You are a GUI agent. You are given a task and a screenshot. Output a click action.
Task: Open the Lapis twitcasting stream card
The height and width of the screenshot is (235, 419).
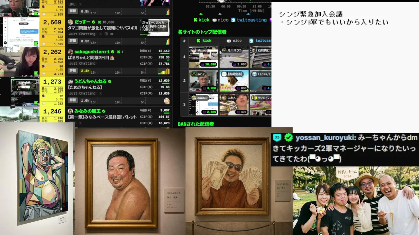[261, 81]
